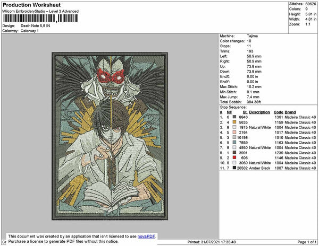Click the 'N#' column header
Screen dimensions: 319x246
pos(229,112)
